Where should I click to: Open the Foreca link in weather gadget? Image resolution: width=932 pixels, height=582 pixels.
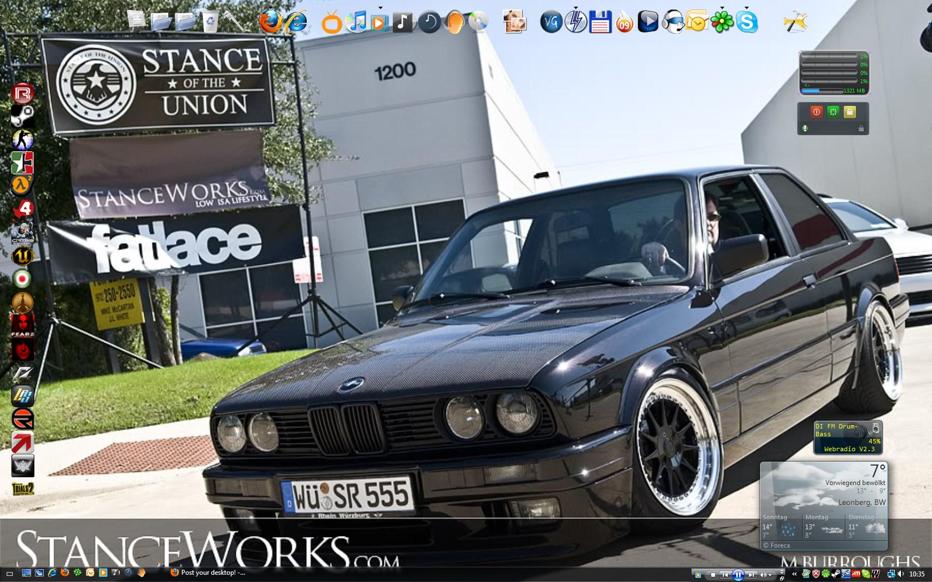point(776,545)
